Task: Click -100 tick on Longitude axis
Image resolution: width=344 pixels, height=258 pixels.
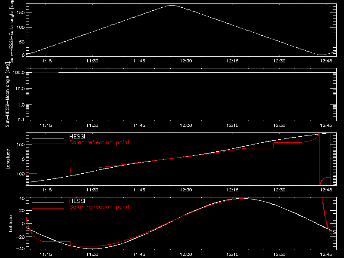Action: (x=19, y=174)
